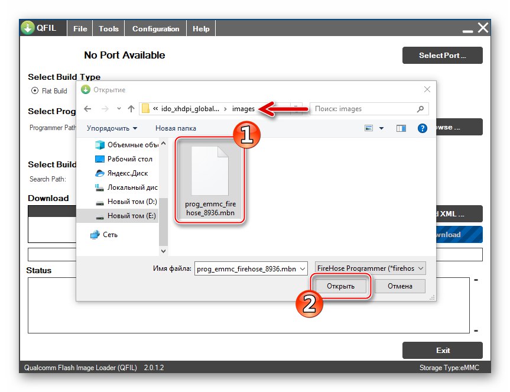Select Объемные объекты in navigation pane
The height and width of the screenshot is (392, 510).
[x=126, y=145]
